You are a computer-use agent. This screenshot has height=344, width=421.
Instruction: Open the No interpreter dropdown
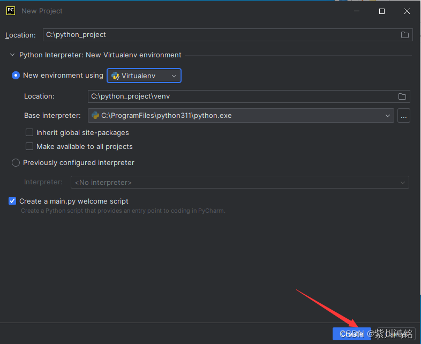pyautogui.click(x=240, y=182)
